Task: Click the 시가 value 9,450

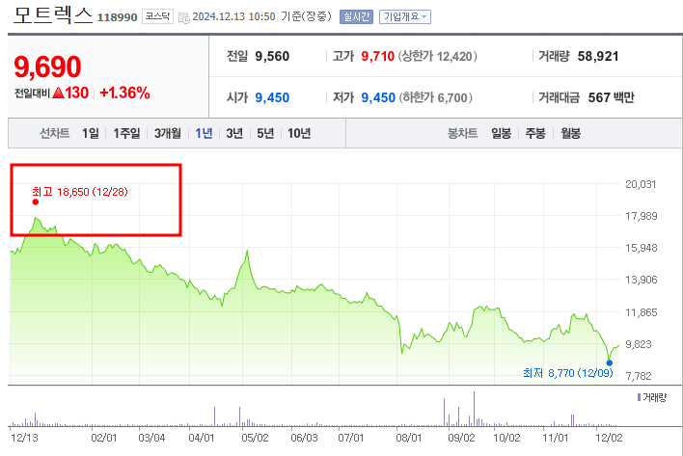Action: [x=272, y=97]
